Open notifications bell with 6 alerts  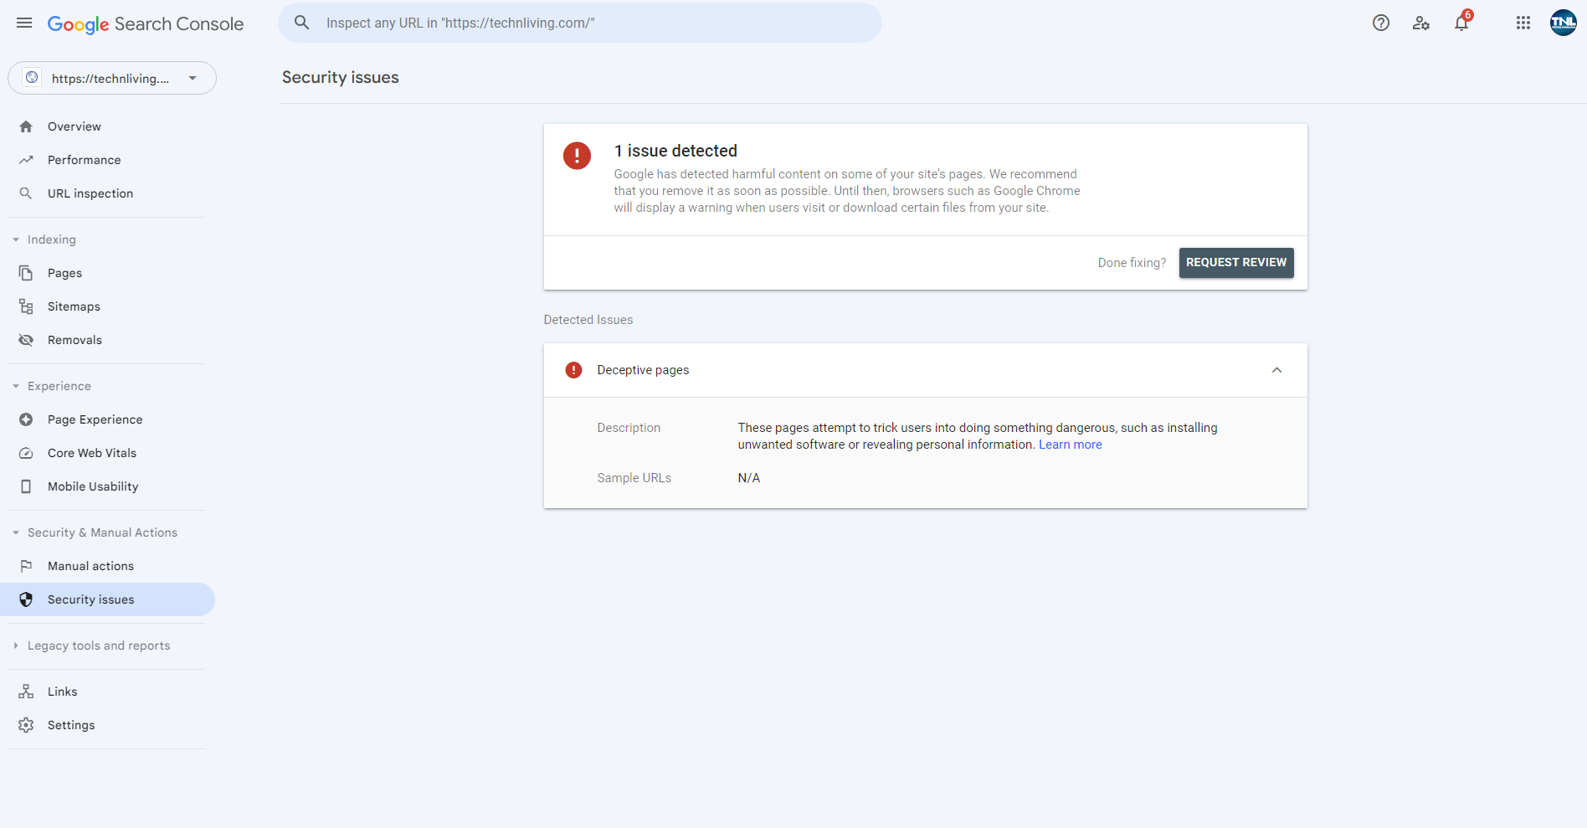pyautogui.click(x=1462, y=22)
